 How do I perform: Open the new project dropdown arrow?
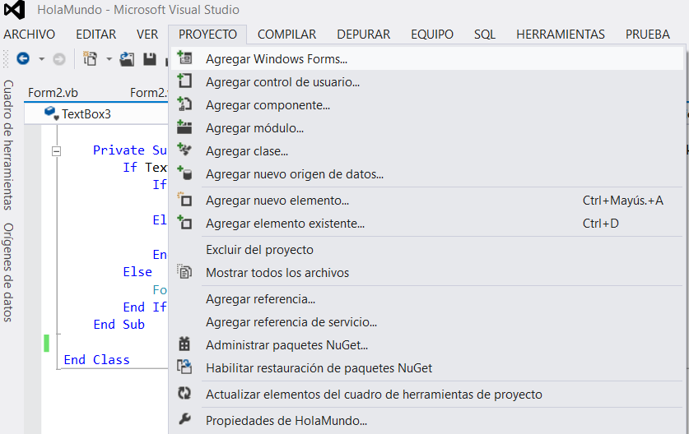[109, 59]
